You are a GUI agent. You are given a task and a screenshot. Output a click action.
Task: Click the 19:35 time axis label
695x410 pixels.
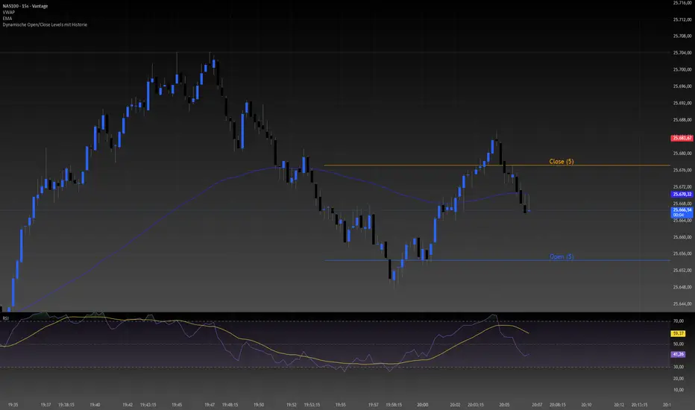[x=13, y=405]
